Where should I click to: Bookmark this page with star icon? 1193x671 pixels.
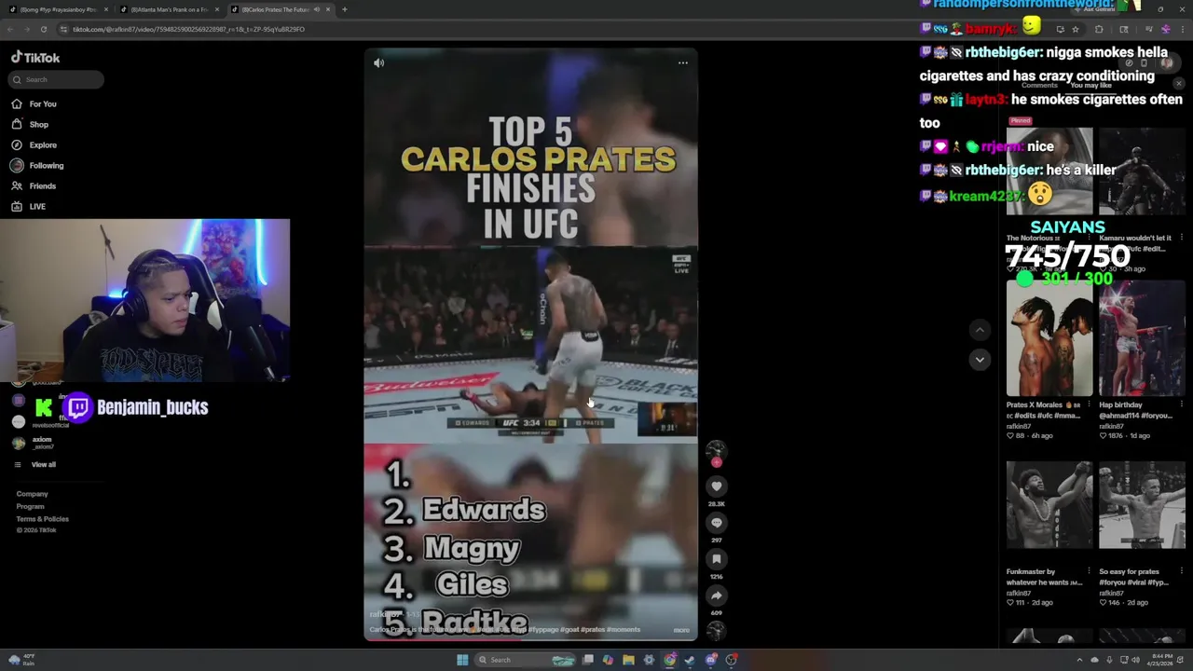coord(1076,29)
